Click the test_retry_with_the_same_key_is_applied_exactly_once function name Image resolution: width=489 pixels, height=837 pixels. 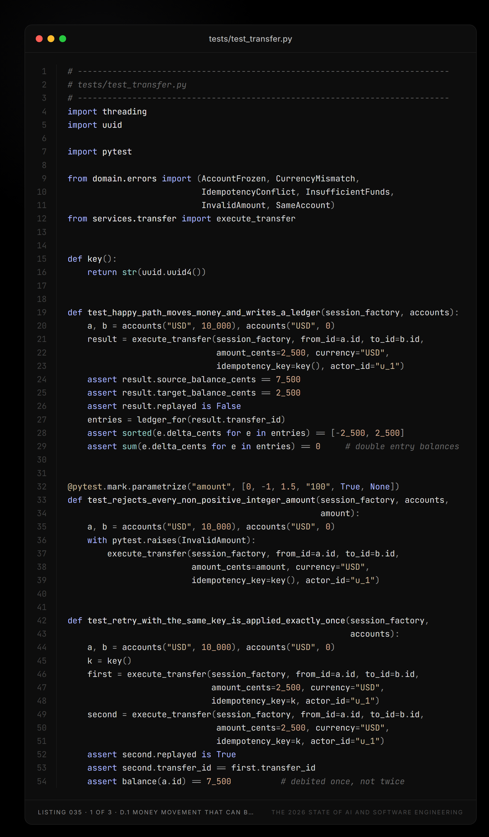pyautogui.click(x=216, y=620)
